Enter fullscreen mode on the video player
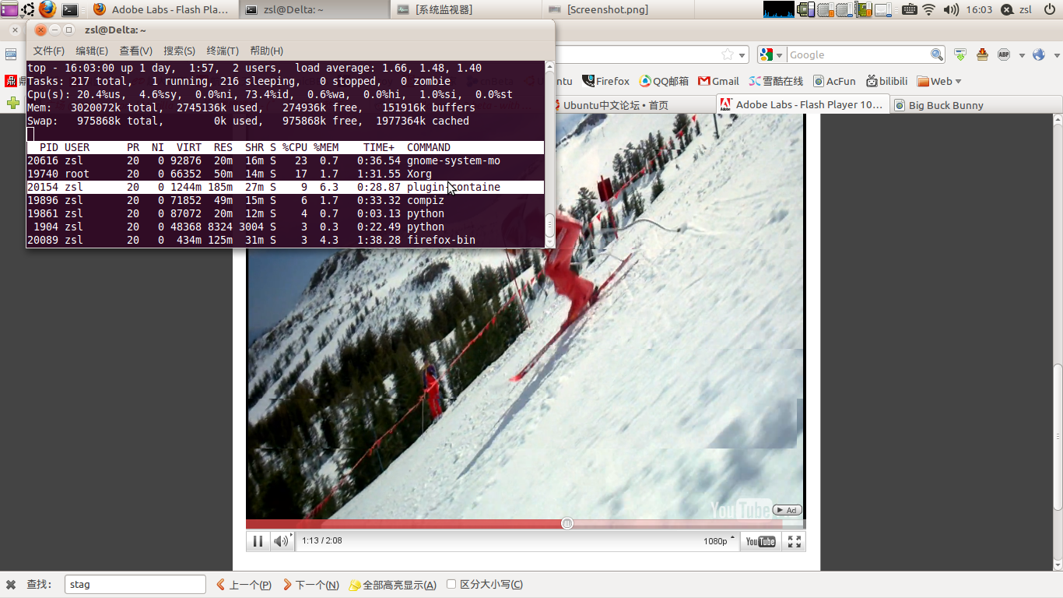The width and height of the screenshot is (1063, 598). [x=794, y=541]
